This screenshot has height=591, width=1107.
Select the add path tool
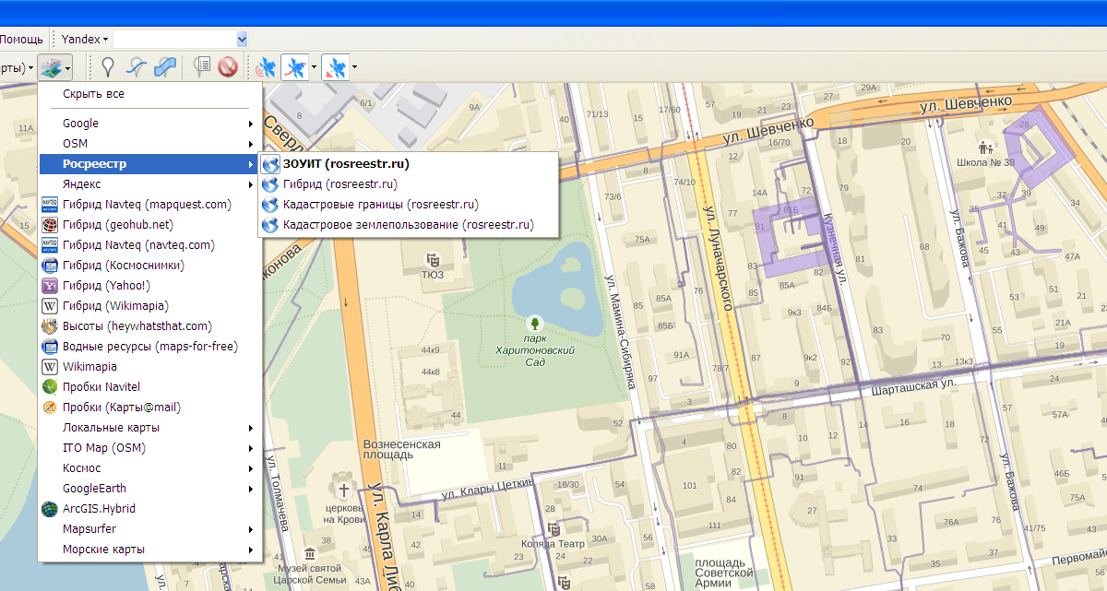pos(137,67)
